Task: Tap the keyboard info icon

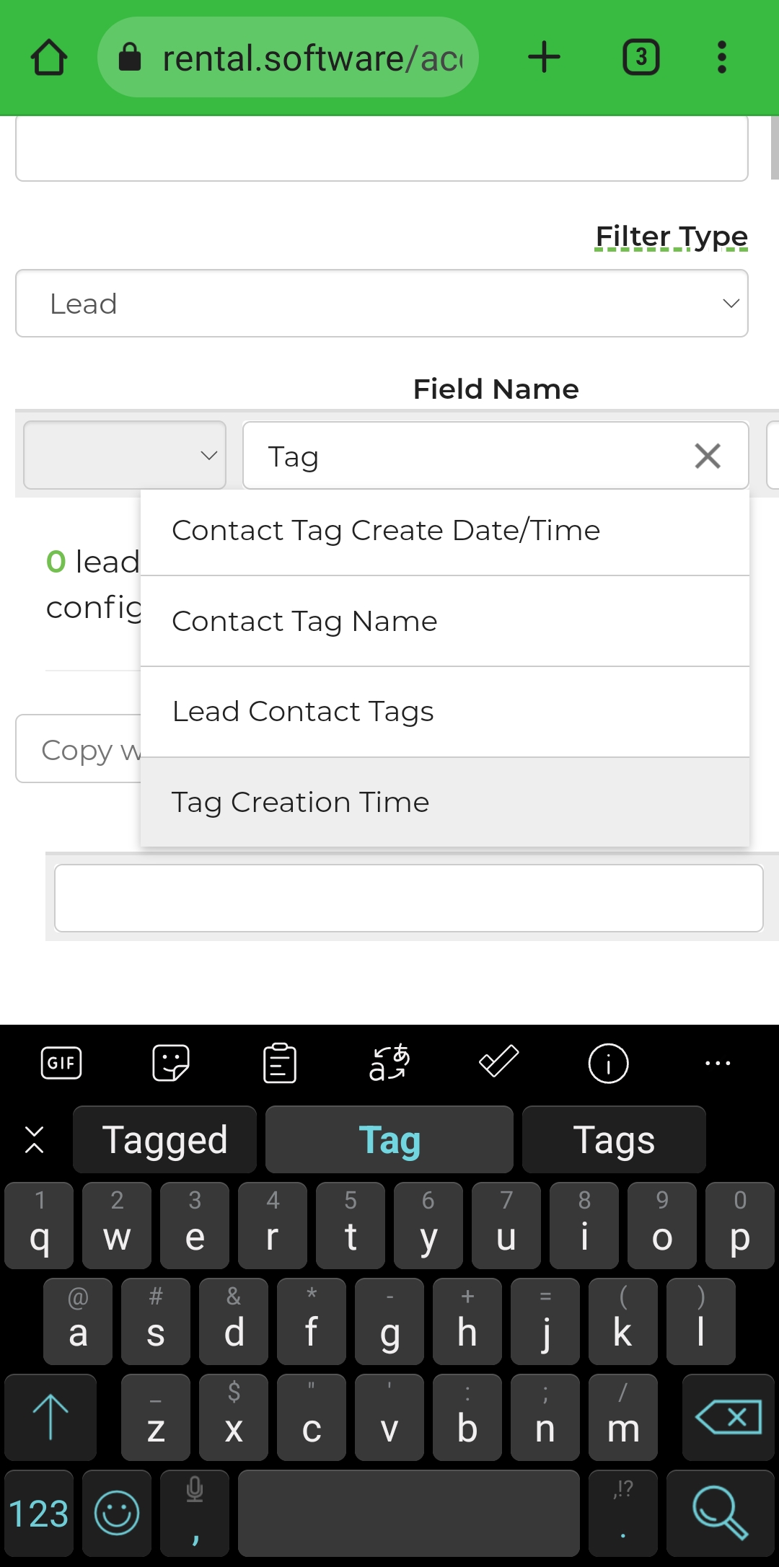Action: pyautogui.click(x=608, y=1063)
